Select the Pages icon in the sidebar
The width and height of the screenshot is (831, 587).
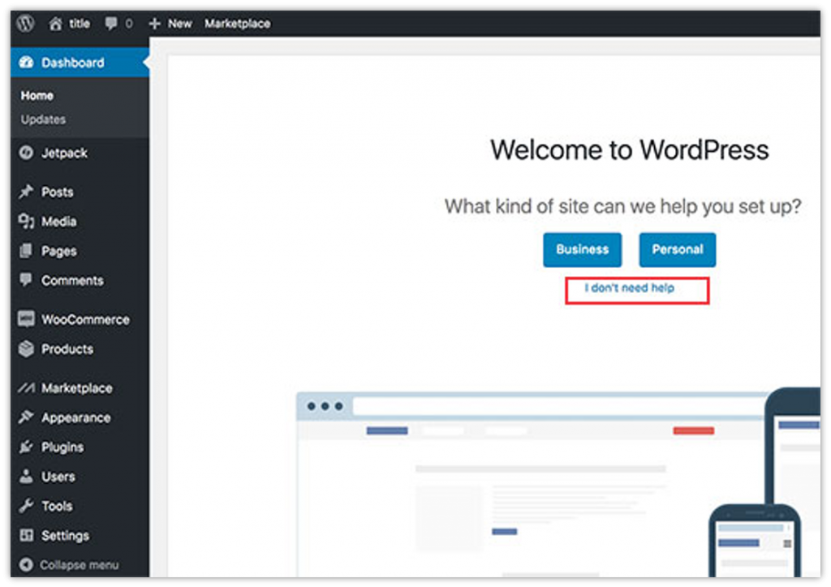pyautogui.click(x=24, y=251)
